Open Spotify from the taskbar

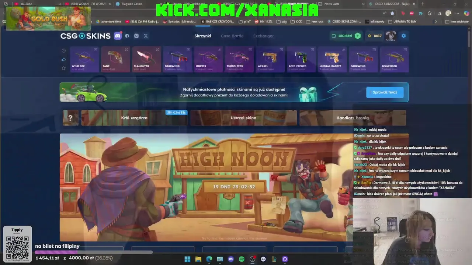click(x=242, y=259)
